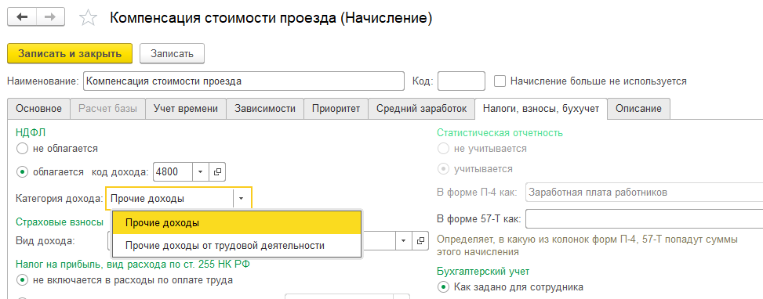Click the 'Записать и закрыть' button

(x=70, y=53)
